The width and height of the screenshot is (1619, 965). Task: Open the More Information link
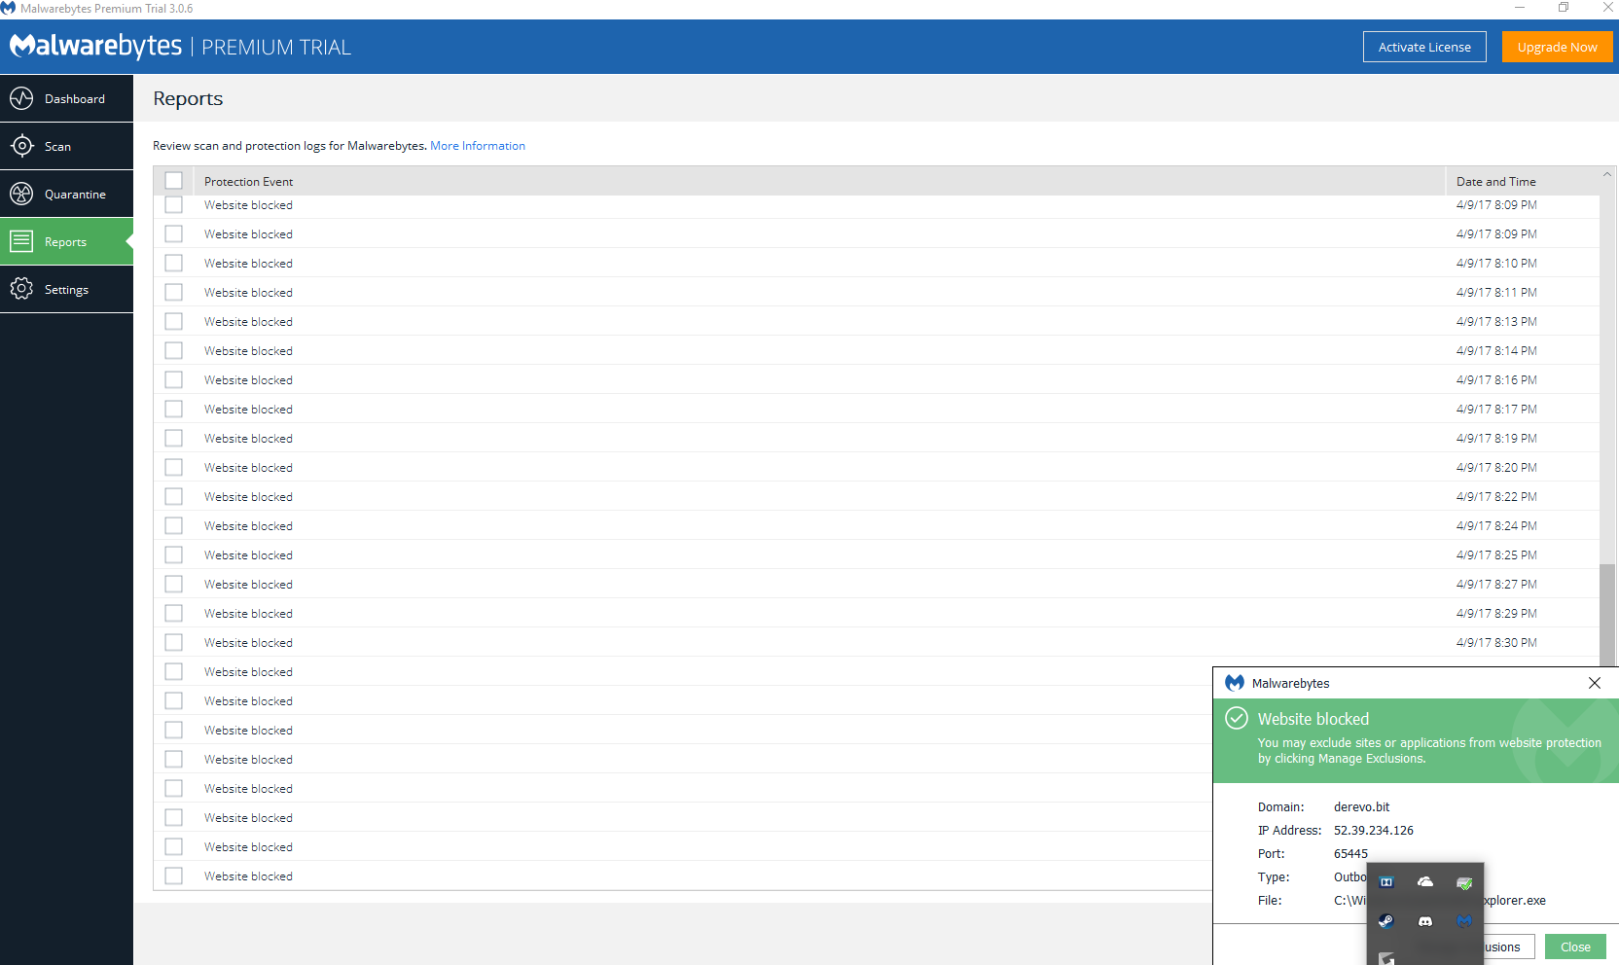pos(478,146)
